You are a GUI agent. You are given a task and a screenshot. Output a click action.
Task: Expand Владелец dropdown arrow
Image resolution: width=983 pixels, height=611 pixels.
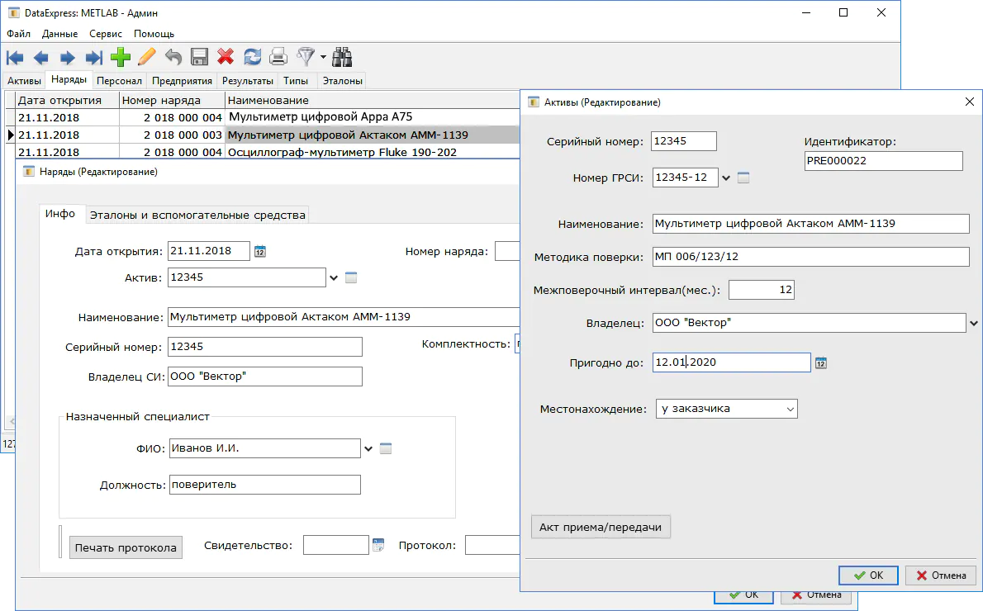point(974,324)
